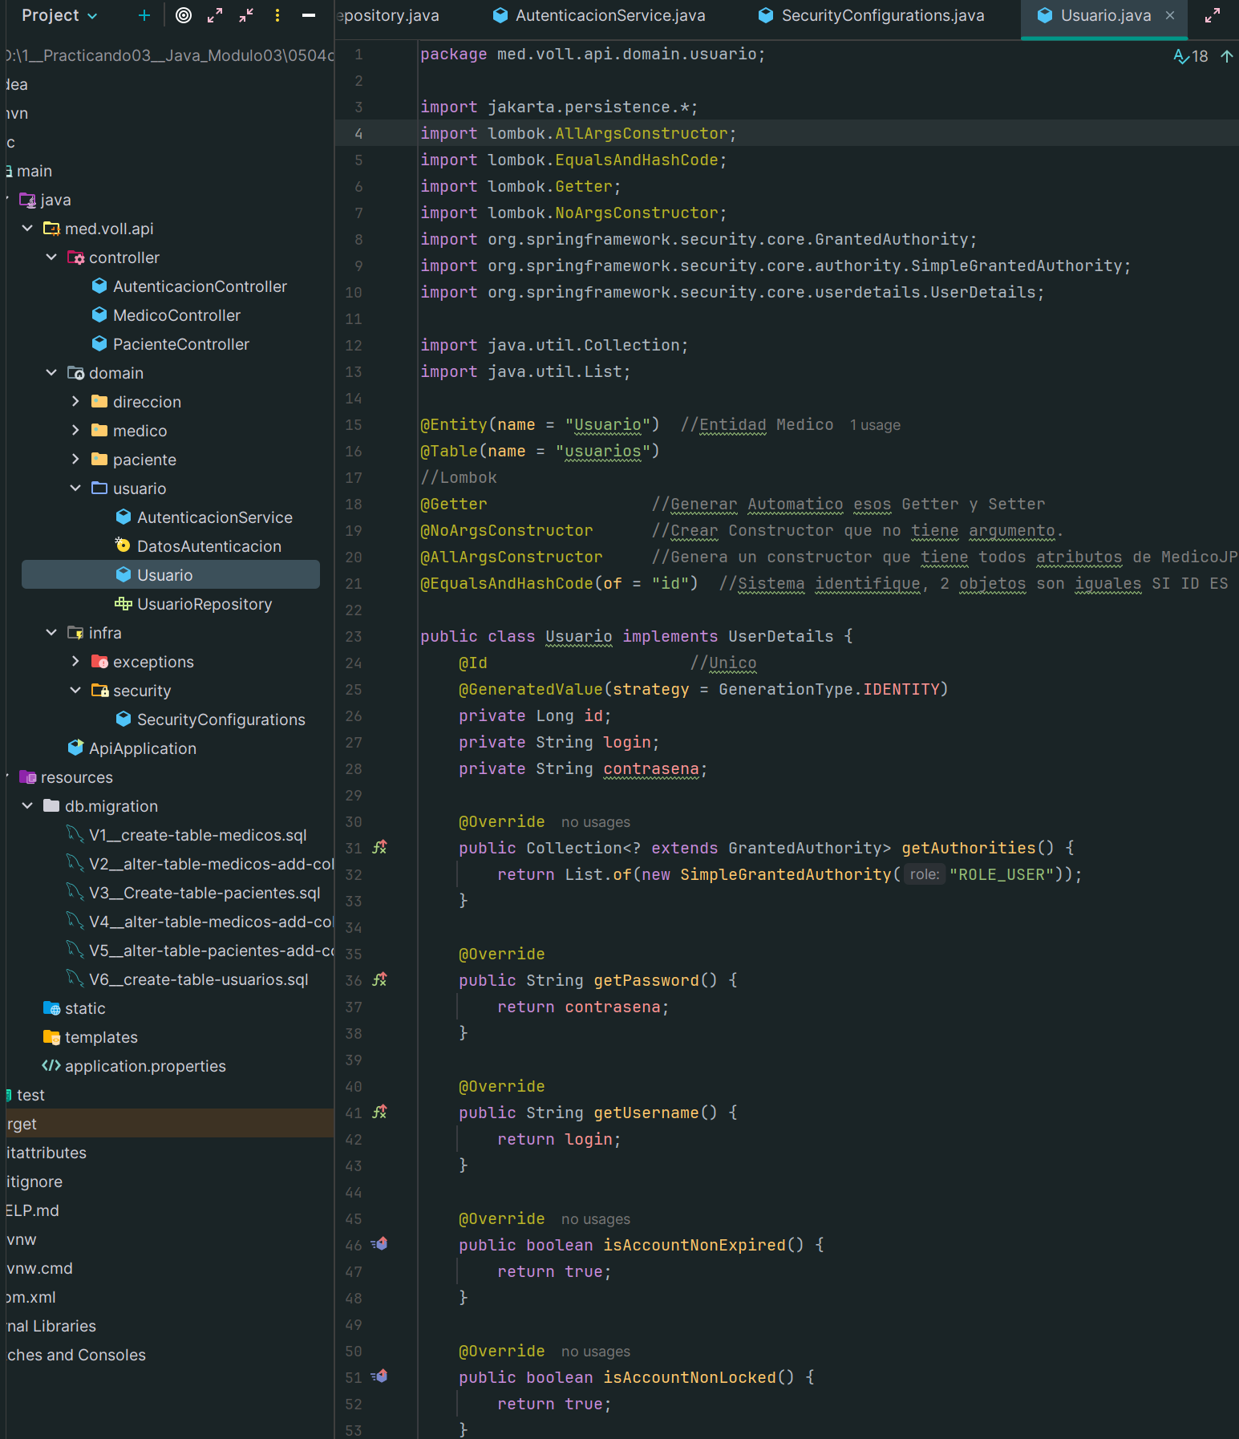Click line number 23 in the gutter
This screenshot has height=1439, width=1239.
(354, 637)
